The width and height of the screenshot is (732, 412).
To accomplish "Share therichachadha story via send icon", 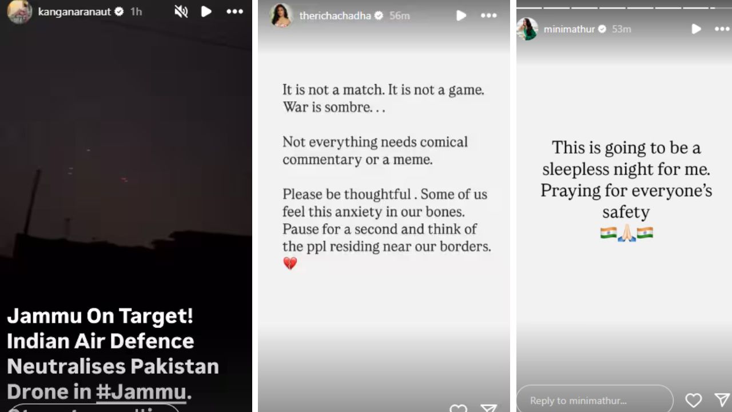I will click(488, 408).
